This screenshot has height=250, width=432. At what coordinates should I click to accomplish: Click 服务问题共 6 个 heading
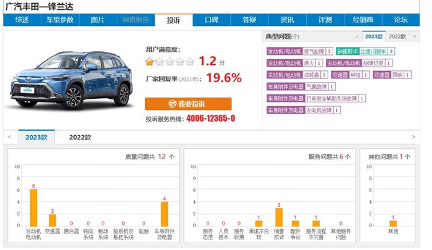point(330,157)
